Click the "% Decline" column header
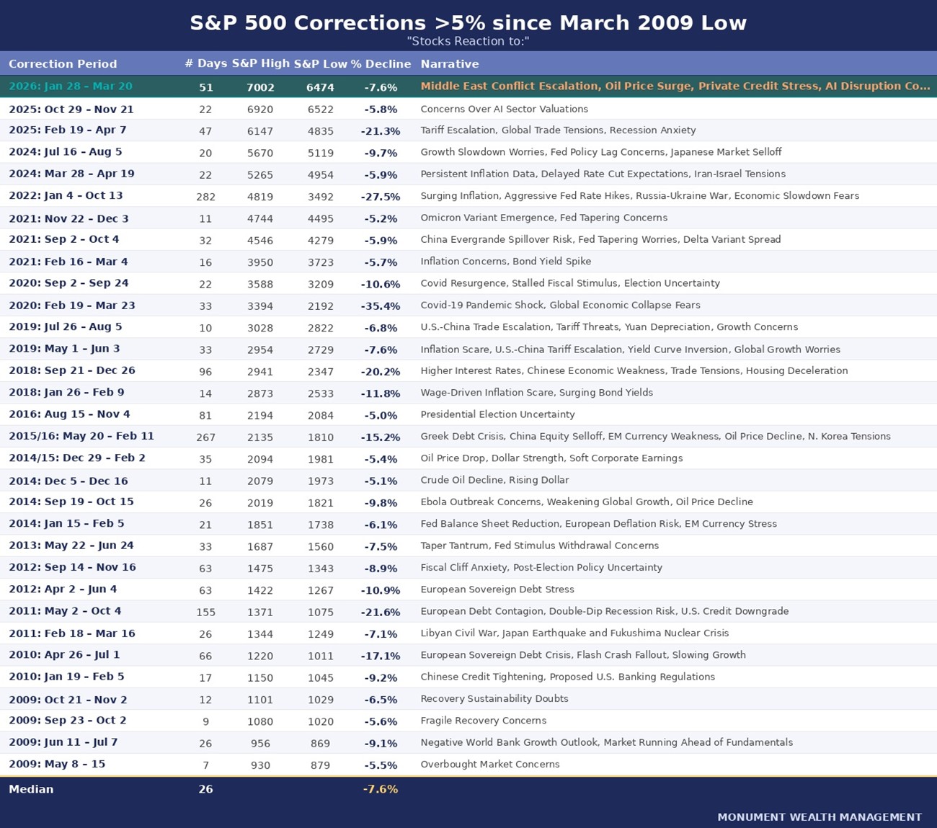 click(x=381, y=63)
